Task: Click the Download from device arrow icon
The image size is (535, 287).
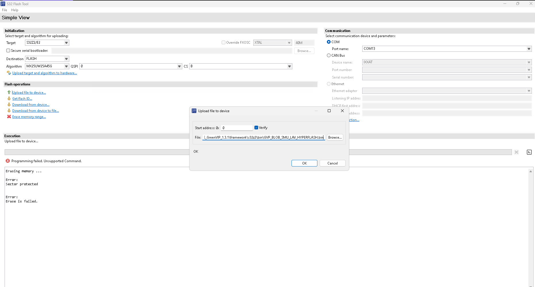Action: tap(9, 104)
